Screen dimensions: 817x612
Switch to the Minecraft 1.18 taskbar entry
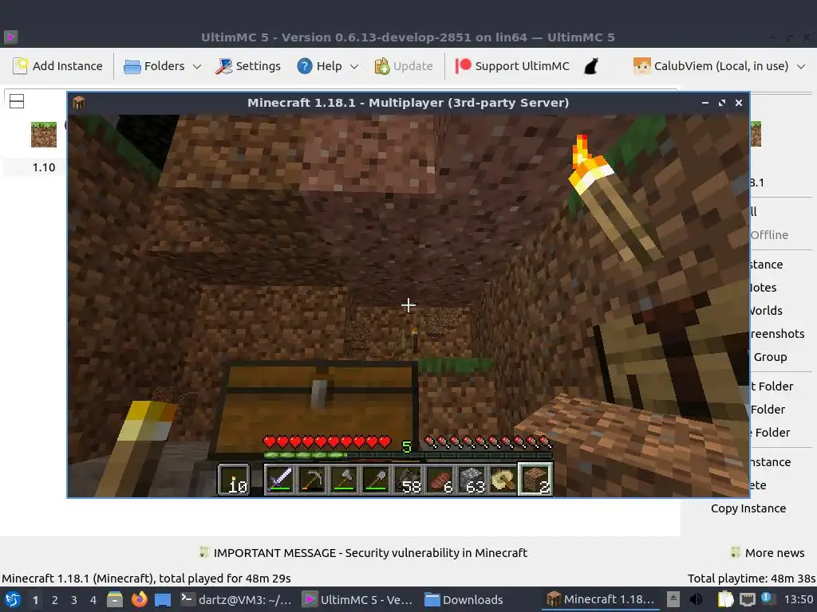point(600,599)
